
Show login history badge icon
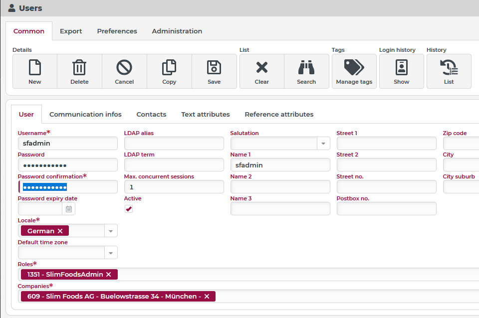point(401,67)
